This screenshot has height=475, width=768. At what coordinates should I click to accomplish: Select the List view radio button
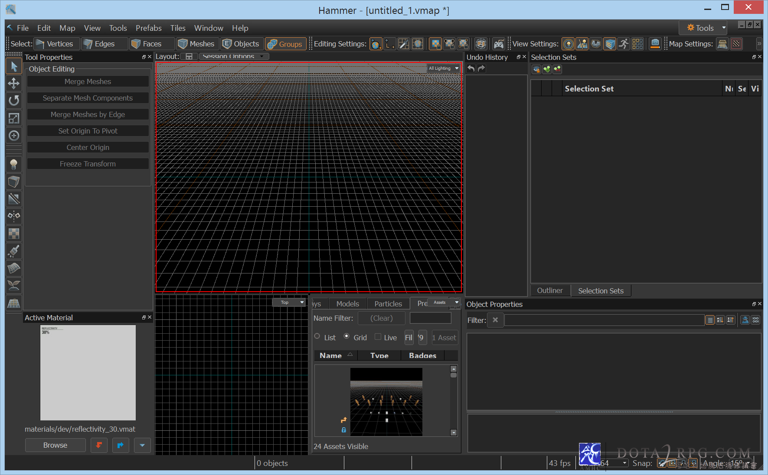point(317,336)
